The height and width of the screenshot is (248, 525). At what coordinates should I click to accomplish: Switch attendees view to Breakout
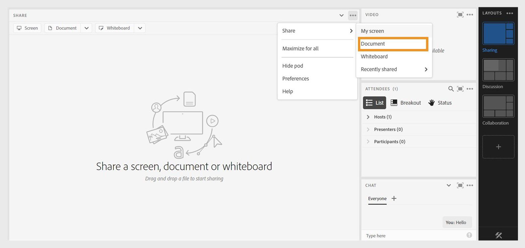coord(406,103)
